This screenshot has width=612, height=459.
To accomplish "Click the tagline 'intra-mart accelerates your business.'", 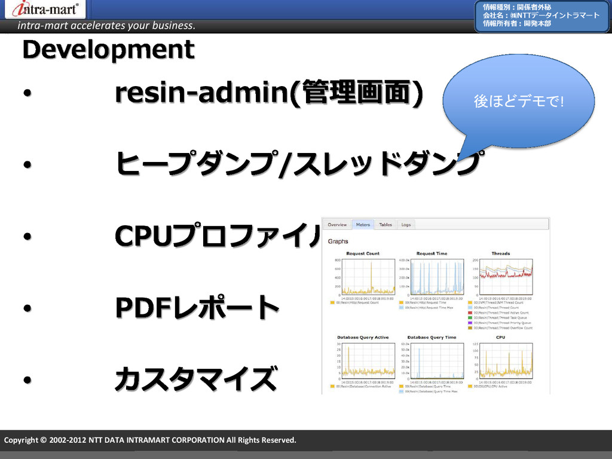I will 106,26.
